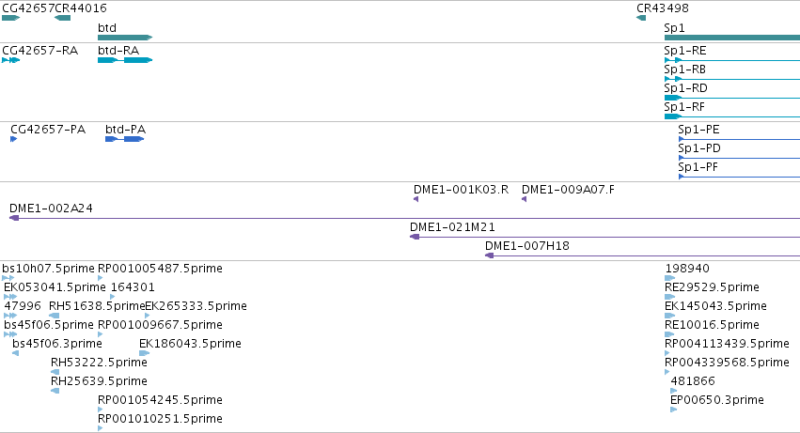Click the EK186043.5prime EST glyph
Screen dimensions: 800x433
point(145,353)
